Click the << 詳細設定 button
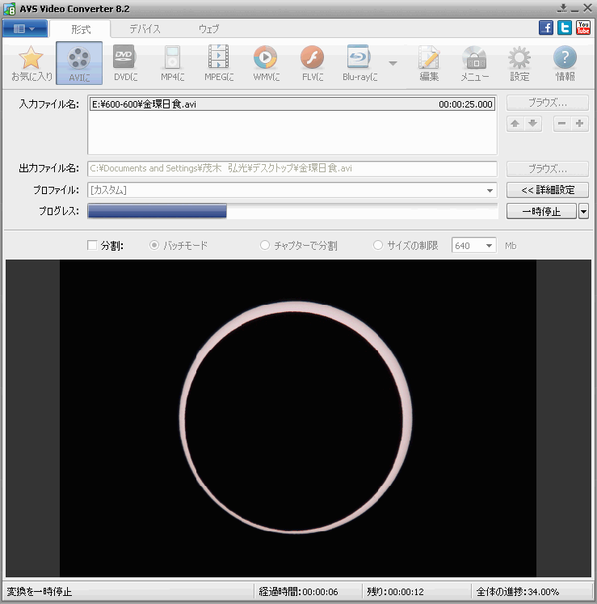Screen dimensions: 597x604 tap(548, 190)
